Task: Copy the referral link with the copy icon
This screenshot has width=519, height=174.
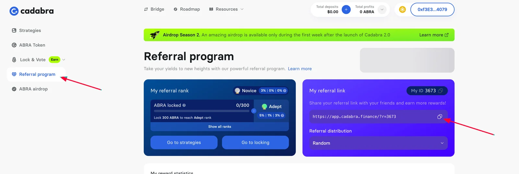Action: point(440,116)
